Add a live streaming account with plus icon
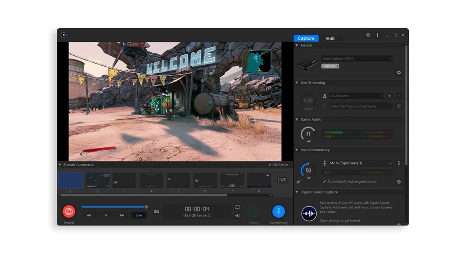Viewport: 469px width, 254px height. (390, 96)
